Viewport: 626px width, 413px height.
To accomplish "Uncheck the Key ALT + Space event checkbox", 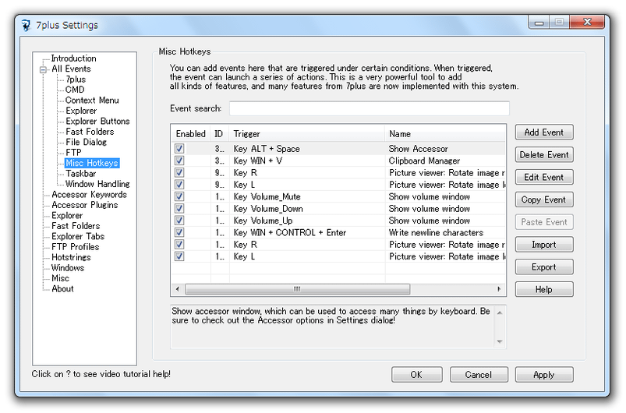I will coord(179,149).
